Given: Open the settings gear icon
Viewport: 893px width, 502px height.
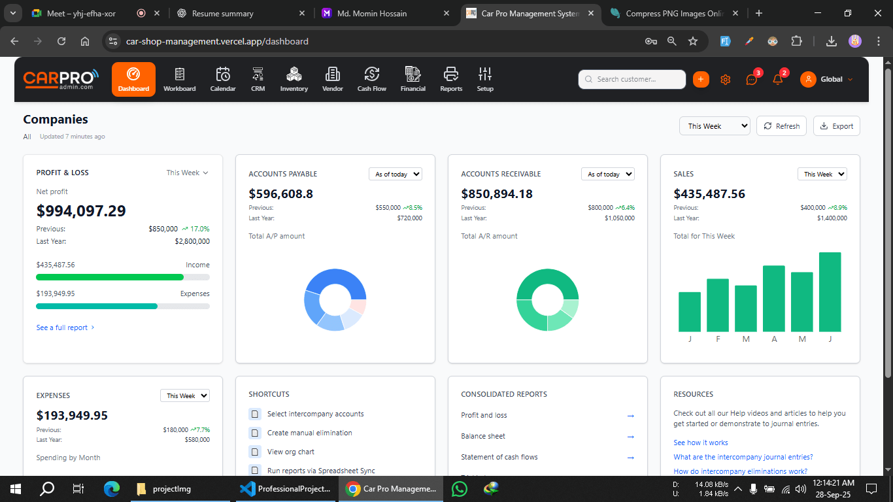Looking at the screenshot, I should (725, 80).
